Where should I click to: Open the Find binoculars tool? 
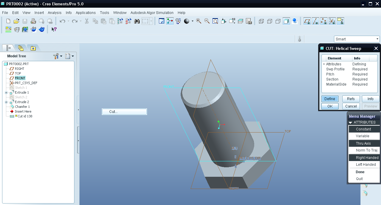(x=137, y=21)
